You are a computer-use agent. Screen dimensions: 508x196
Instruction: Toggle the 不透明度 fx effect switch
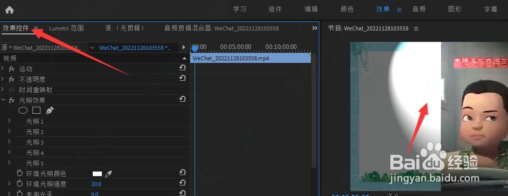tap(11, 79)
